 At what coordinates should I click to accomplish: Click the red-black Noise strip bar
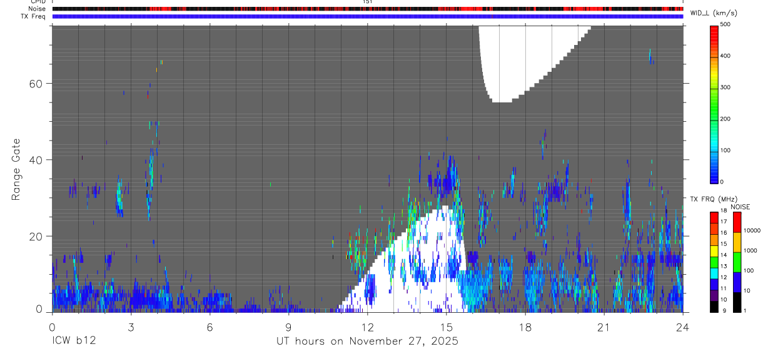368,9
